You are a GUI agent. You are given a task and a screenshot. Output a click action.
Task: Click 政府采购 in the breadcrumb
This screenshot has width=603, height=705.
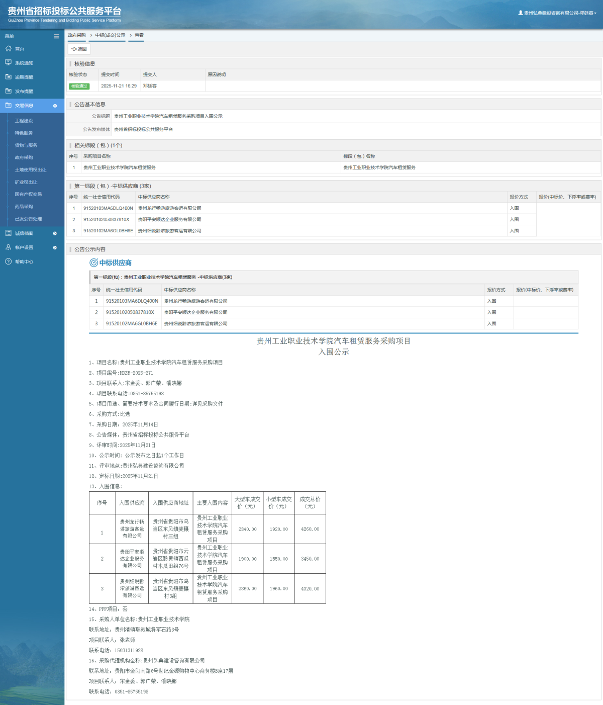point(77,35)
